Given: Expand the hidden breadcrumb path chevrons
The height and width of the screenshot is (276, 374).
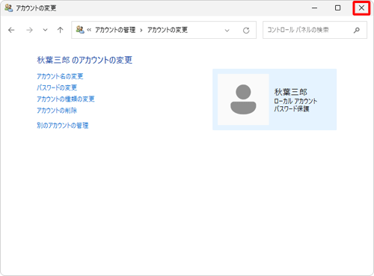Looking at the screenshot, I should click(x=89, y=30).
